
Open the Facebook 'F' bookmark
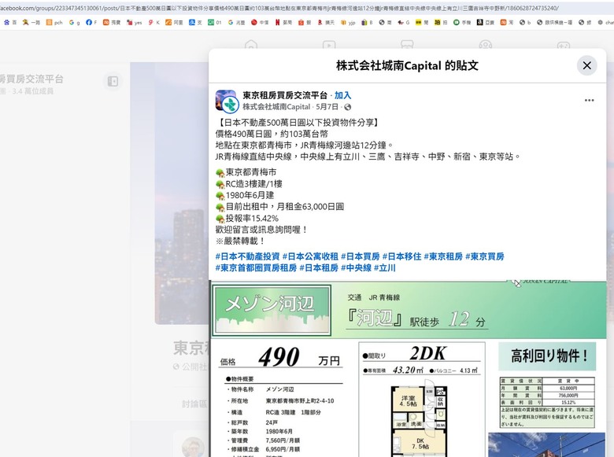tap(91, 23)
